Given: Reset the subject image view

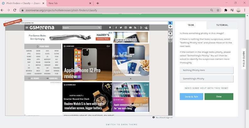Looking at the screenshot, I should [x=170, y=41].
